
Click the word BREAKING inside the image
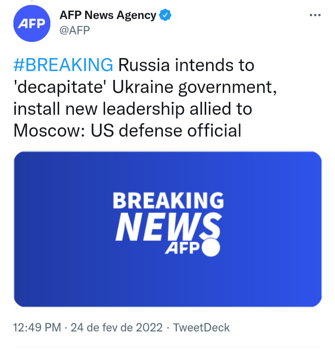(x=168, y=201)
